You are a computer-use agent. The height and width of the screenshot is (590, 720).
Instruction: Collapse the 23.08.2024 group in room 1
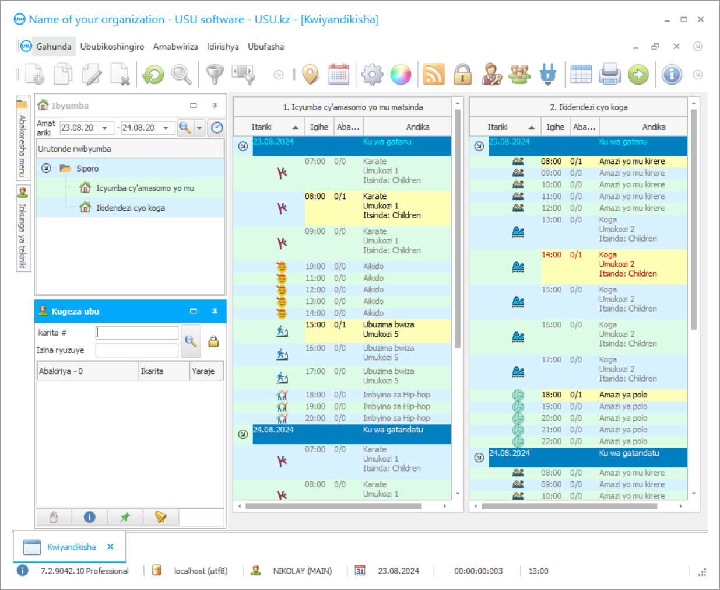243,146
